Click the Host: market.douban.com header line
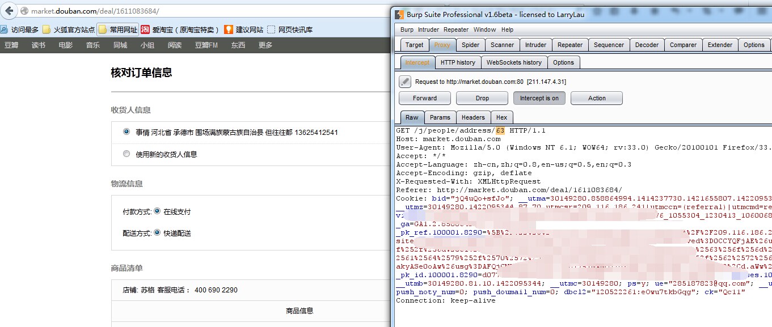 [x=449, y=139]
